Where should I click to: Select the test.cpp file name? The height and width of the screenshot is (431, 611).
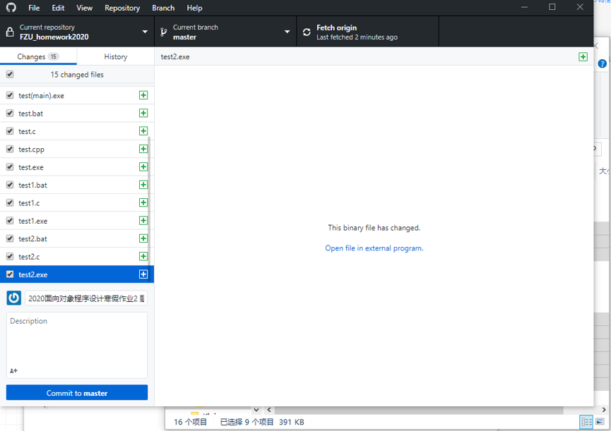pos(32,150)
